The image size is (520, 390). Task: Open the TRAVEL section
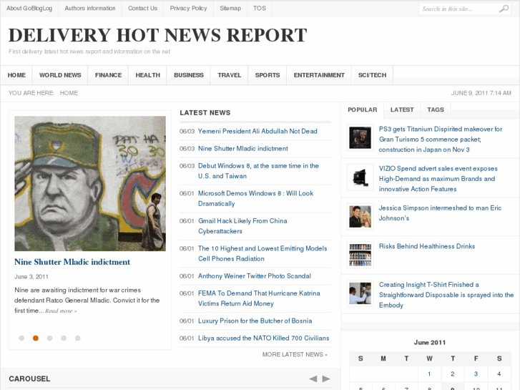click(229, 75)
